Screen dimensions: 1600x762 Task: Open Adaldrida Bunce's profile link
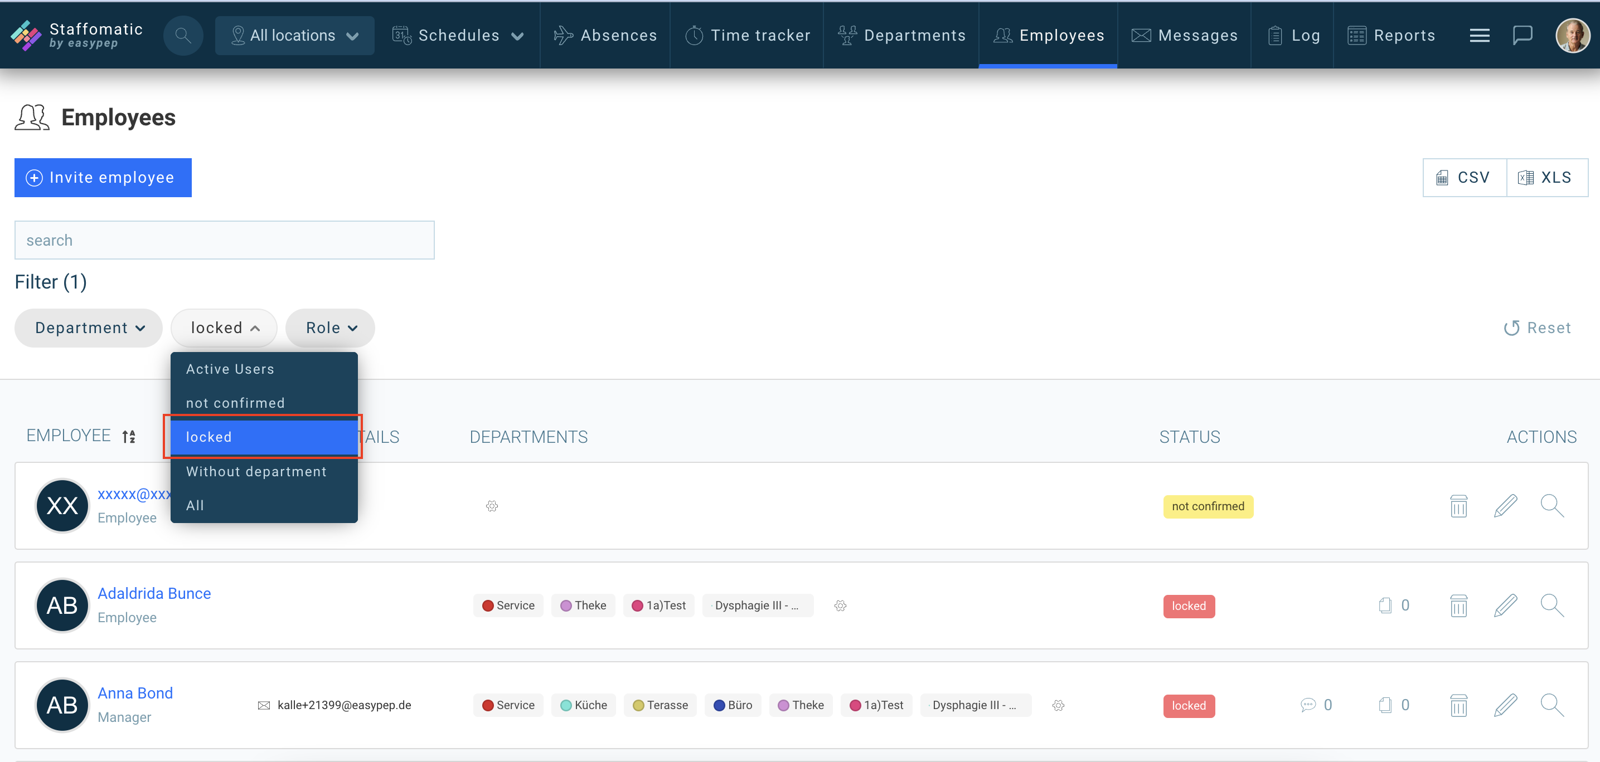pos(154,593)
